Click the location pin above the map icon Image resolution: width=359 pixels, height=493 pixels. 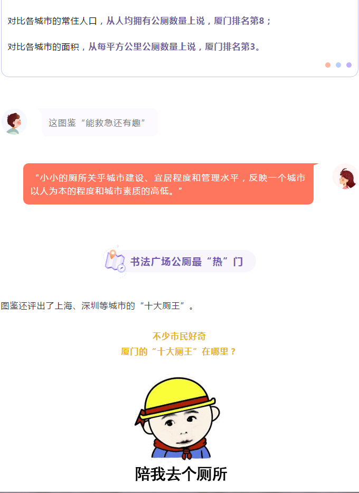click(x=112, y=254)
